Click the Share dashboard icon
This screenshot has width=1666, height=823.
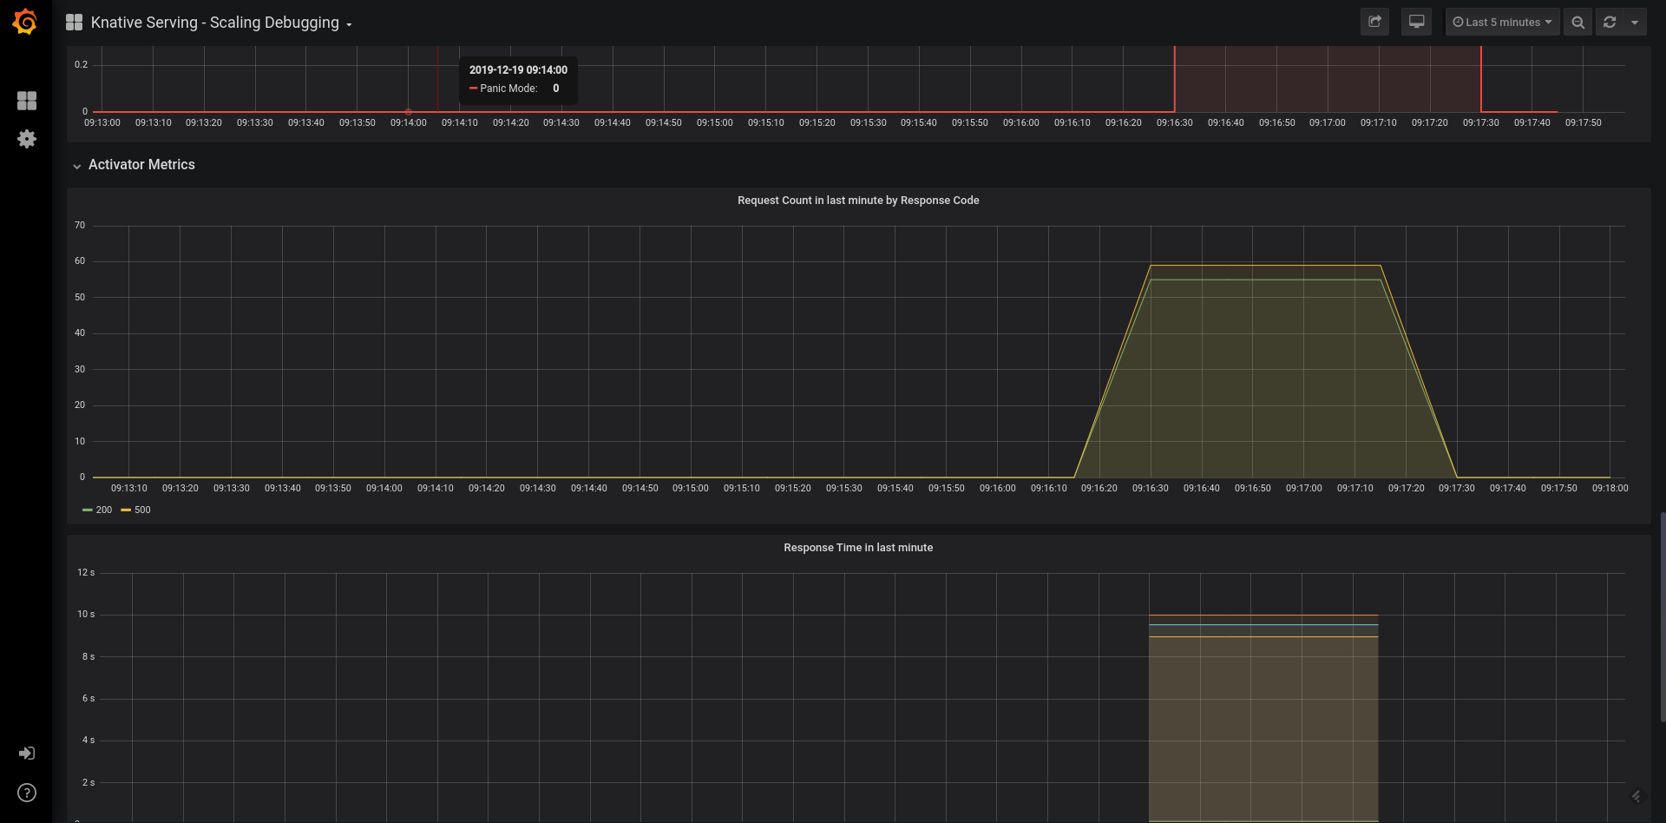[1374, 22]
